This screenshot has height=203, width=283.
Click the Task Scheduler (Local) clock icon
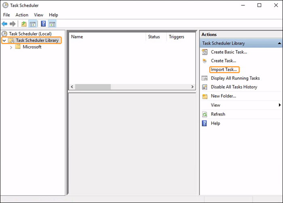click(4, 34)
